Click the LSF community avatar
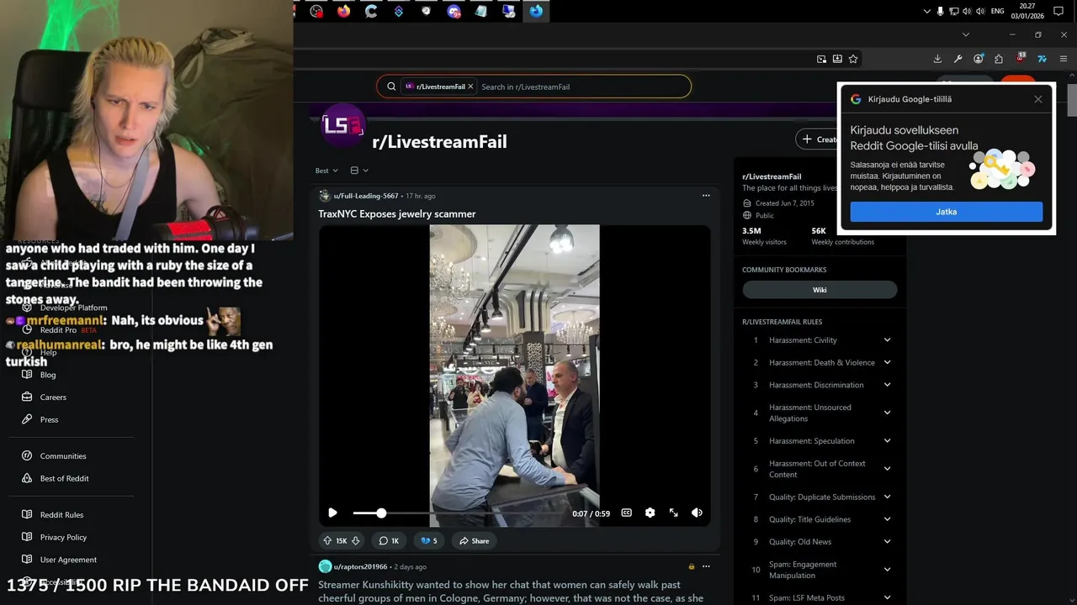 342,125
